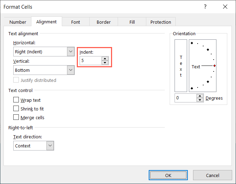
Task: Open the Font tab
Action: (x=75, y=22)
